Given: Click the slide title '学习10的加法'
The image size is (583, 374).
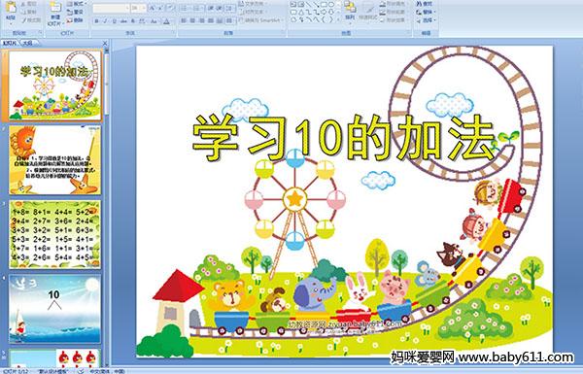Looking at the screenshot, I should [344, 138].
